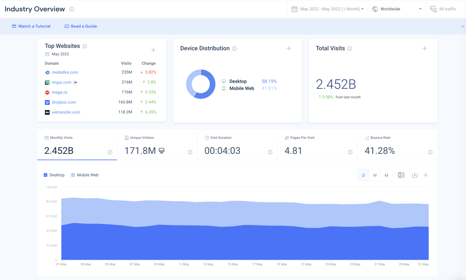Screen dimensions: 466x280
Task: Switch to weekly granularity with the W button
Action: pyautogui.click(x=375, y=175)
